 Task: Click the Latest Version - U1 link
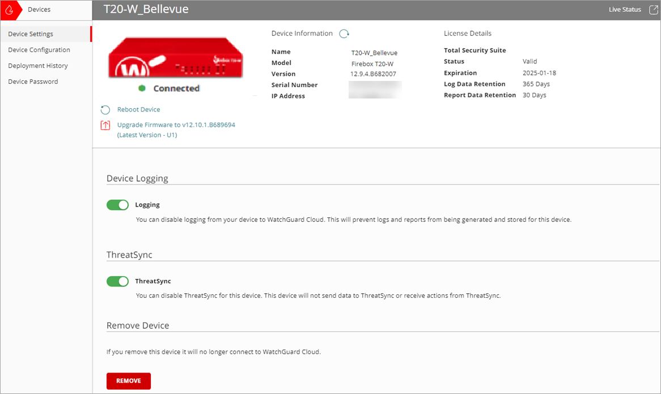(147, 135)
